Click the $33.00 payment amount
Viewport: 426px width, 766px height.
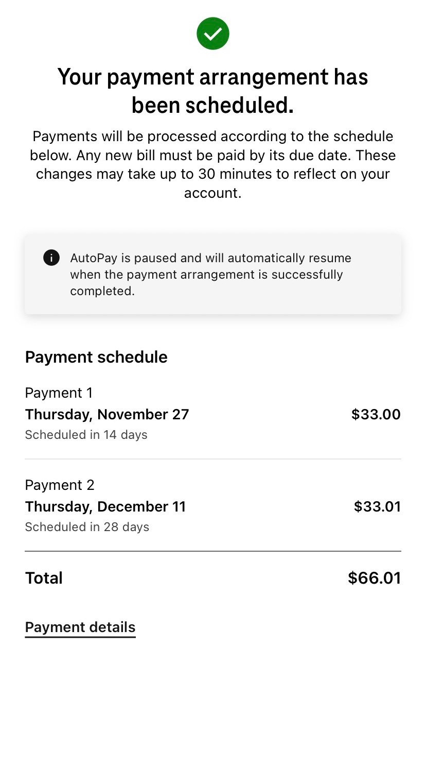pos(376,415)
